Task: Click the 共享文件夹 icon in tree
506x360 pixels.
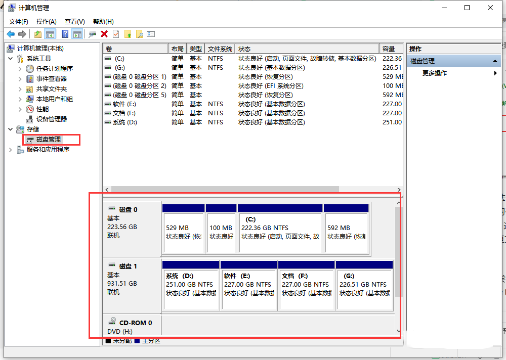Action: 30,88
